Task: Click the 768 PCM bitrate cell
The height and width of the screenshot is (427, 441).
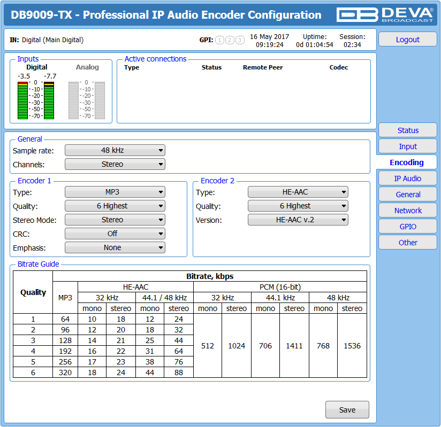Action: click(323, 346)
